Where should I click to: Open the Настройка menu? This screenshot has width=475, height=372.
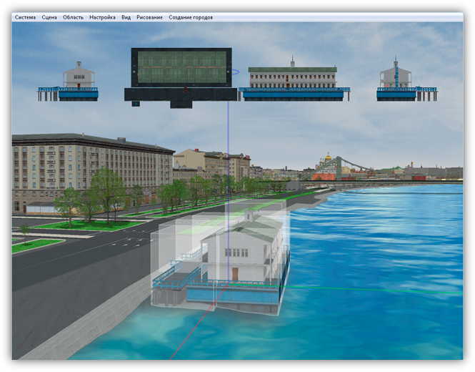tap(102, 17)
